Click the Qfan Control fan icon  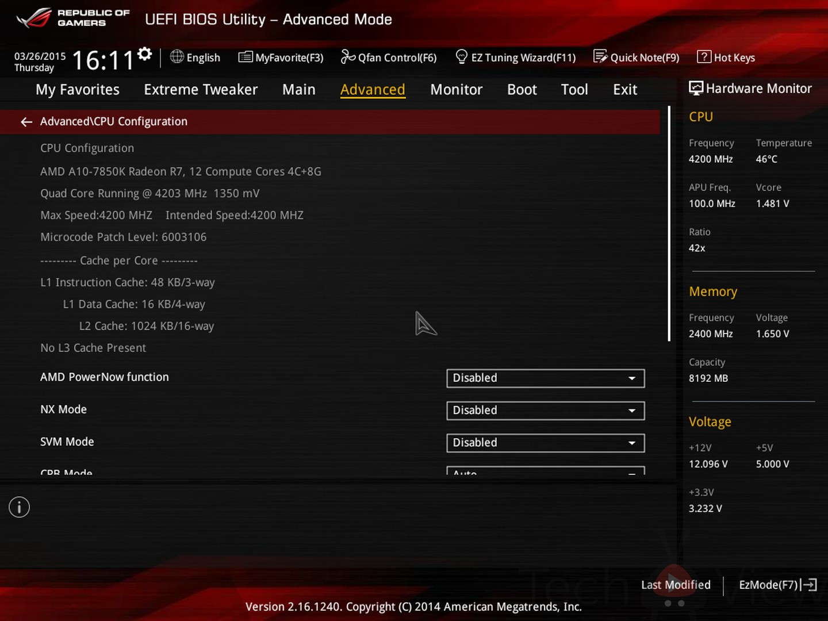point(348,56)
